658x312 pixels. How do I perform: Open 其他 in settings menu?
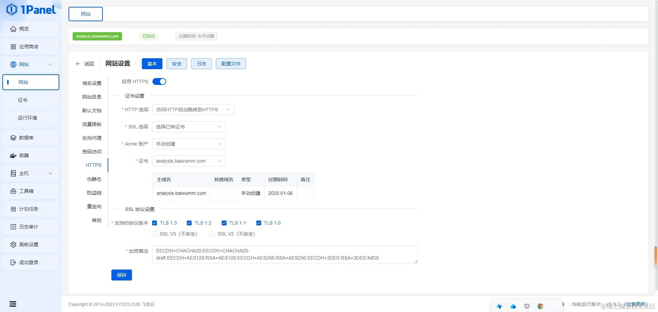(x=97, y=220)
